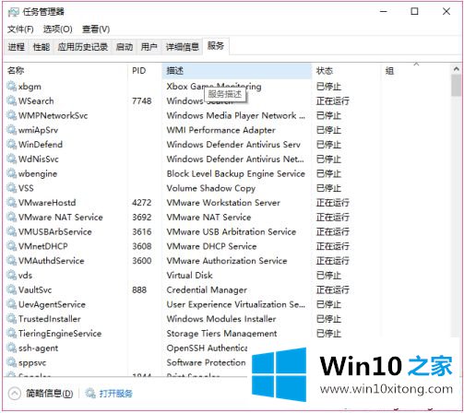
Task: Click the VMAuthdService gear icon
Action: [x=11, y=261]
